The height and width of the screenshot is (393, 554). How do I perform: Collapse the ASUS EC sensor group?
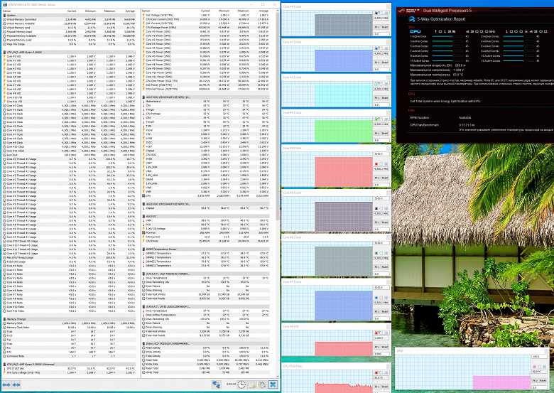[x=143, y=216]
